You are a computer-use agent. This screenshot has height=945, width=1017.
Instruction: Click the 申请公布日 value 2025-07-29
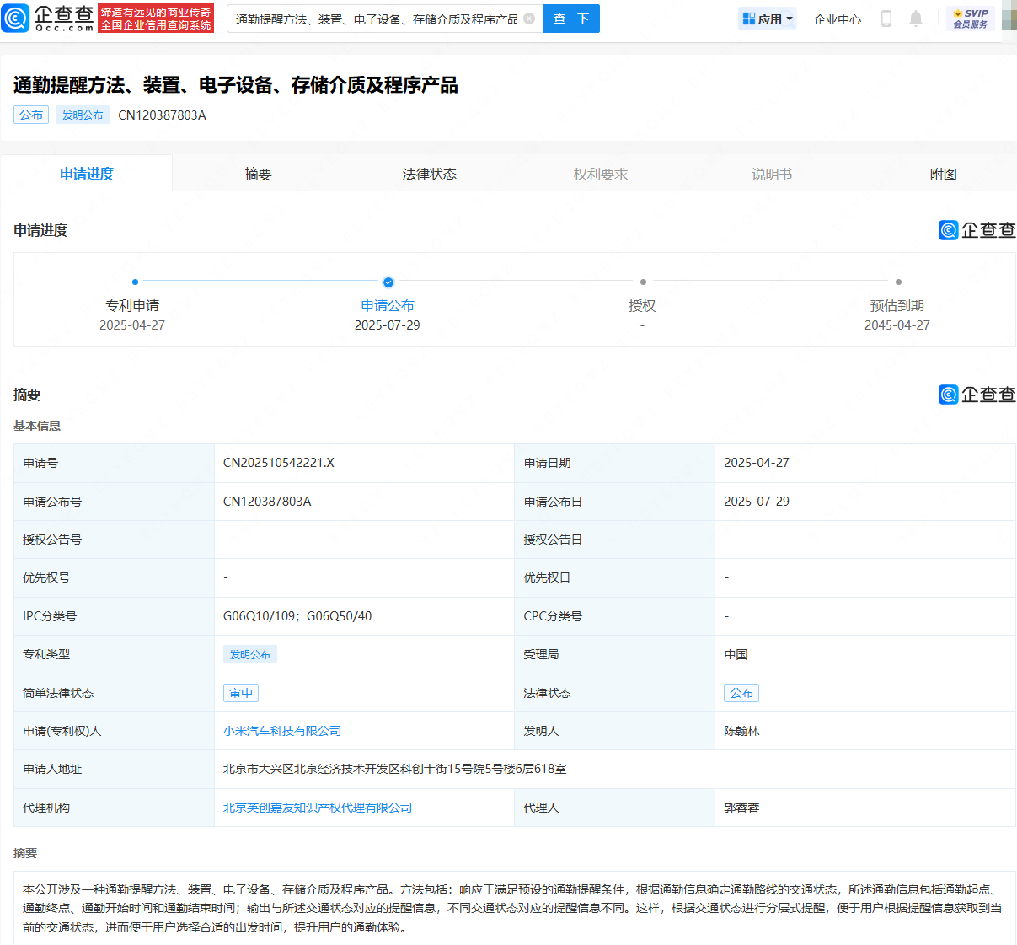coord(757,502)
